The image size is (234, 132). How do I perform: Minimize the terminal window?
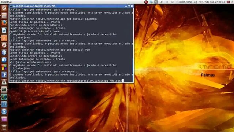point(126,6)
